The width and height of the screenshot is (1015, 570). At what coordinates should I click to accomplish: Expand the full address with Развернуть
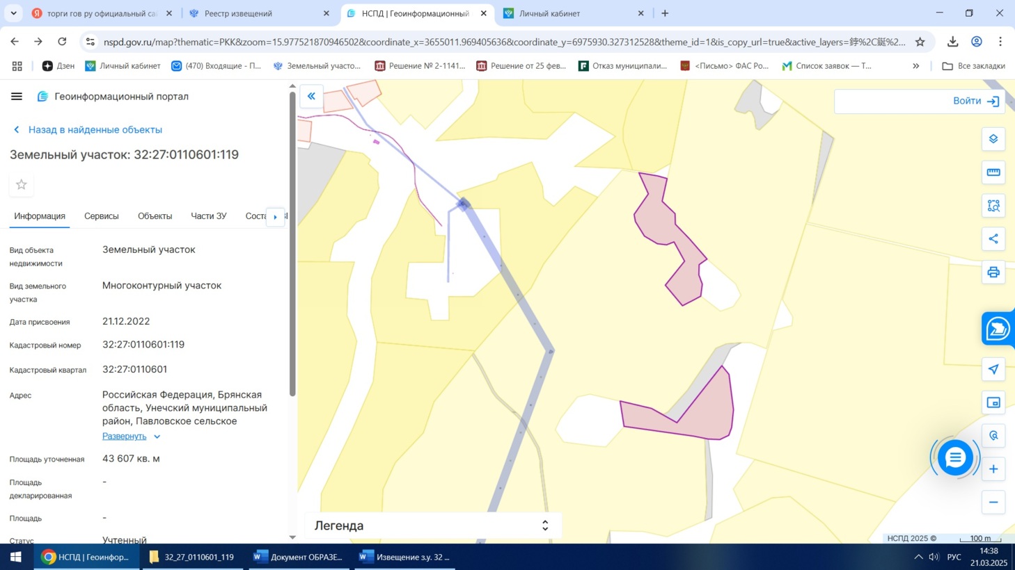[x=125, y=437]
